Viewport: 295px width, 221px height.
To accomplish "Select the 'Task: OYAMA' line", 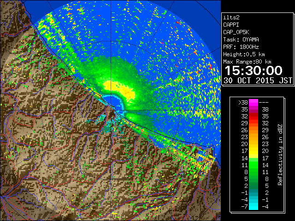I will 241,40.
